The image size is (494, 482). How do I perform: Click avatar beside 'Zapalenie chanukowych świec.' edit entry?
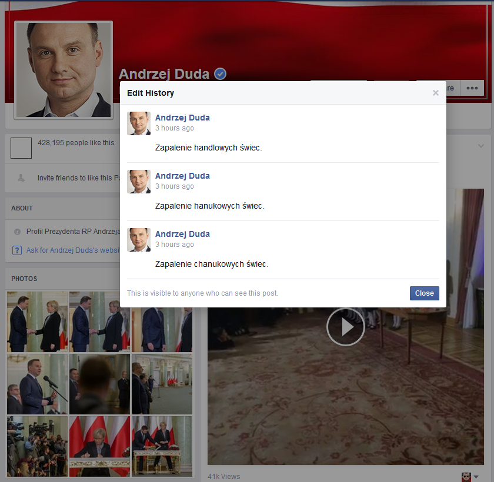[139, 240]
